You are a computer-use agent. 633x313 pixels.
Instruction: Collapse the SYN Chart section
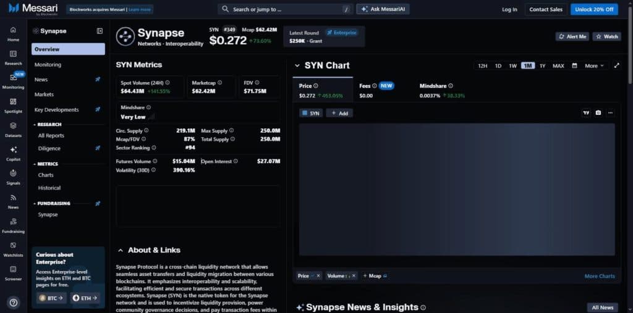coord(297,65)
